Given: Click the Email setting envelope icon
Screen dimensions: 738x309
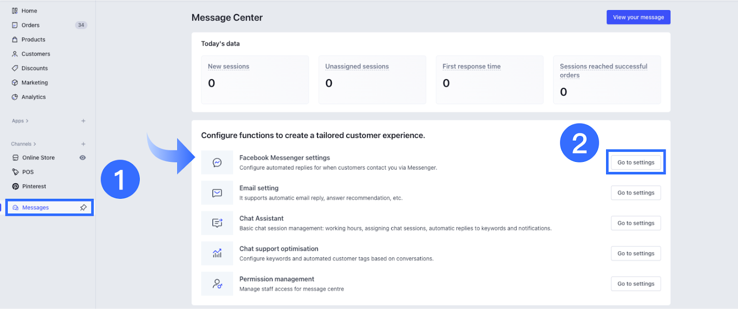Looking at the screenshot, I should 217,193.
